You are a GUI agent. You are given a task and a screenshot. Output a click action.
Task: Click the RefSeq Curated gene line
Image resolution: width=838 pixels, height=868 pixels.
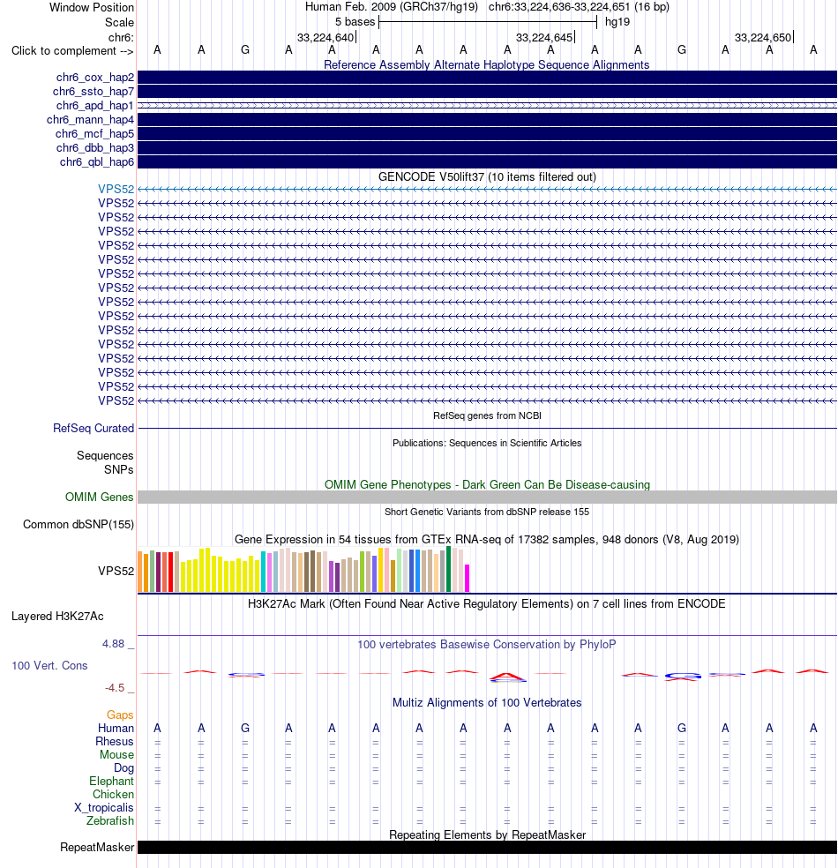(487, 428)
